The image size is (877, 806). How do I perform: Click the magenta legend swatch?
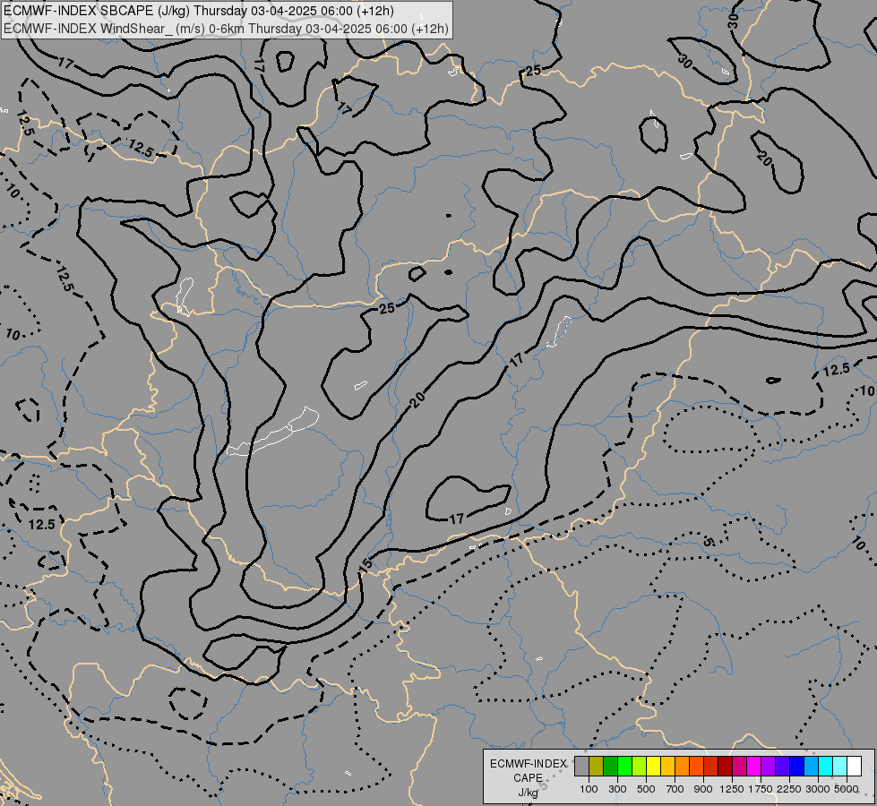[x=754, y=766]
